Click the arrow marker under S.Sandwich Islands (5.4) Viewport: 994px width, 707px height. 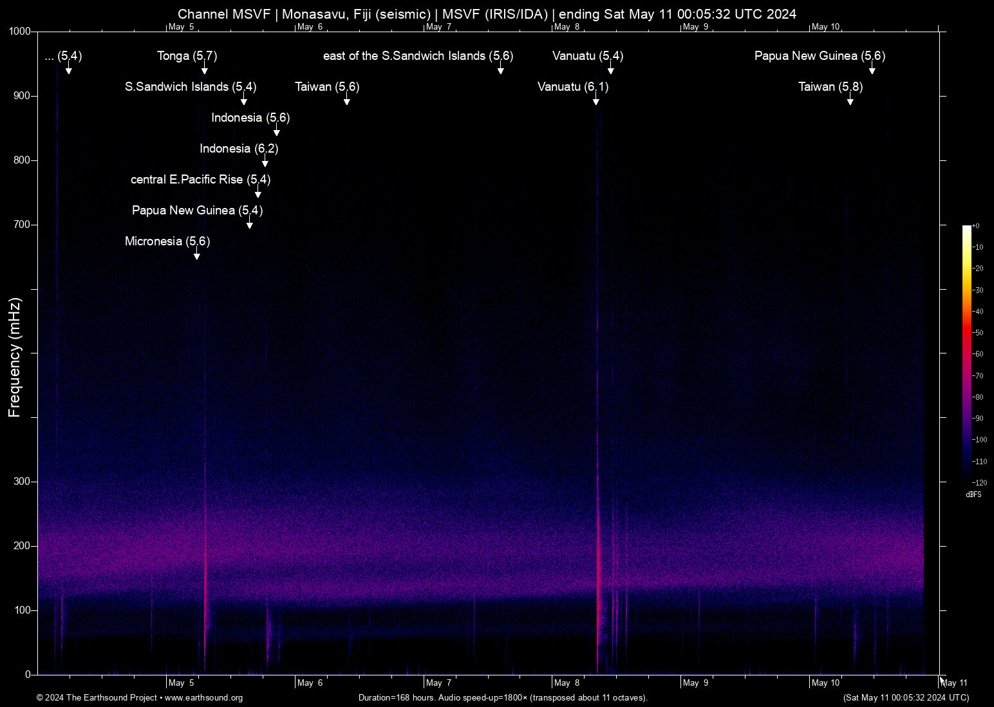point(243,99)
